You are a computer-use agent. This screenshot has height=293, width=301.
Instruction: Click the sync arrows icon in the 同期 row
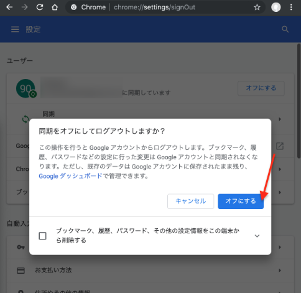click(x=25, y=119)
